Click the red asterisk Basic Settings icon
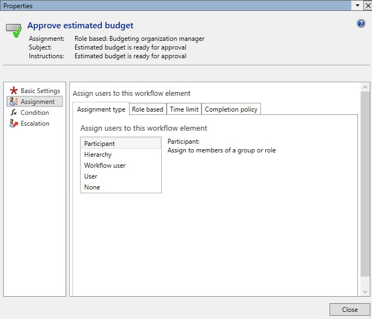372x319 pixels. tap(14, 91)
